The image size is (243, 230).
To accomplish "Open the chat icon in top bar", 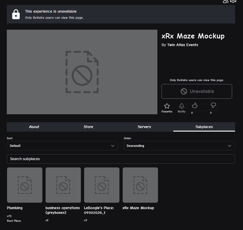I will point(233,1).
